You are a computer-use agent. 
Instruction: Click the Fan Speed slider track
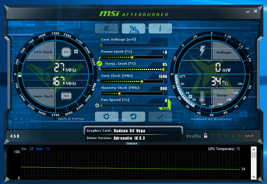132,106
